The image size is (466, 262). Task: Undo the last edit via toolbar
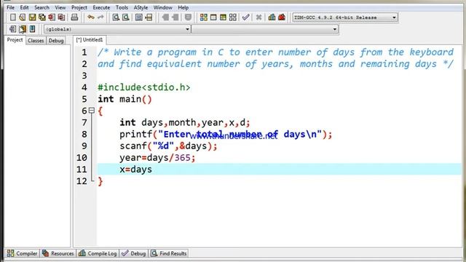(90, 17)
